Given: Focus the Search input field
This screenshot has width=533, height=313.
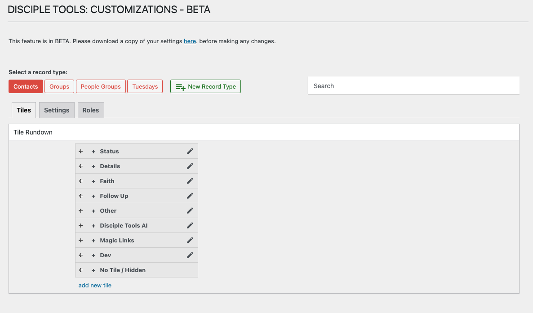Looking at the screenshot, I should (413, 86).
